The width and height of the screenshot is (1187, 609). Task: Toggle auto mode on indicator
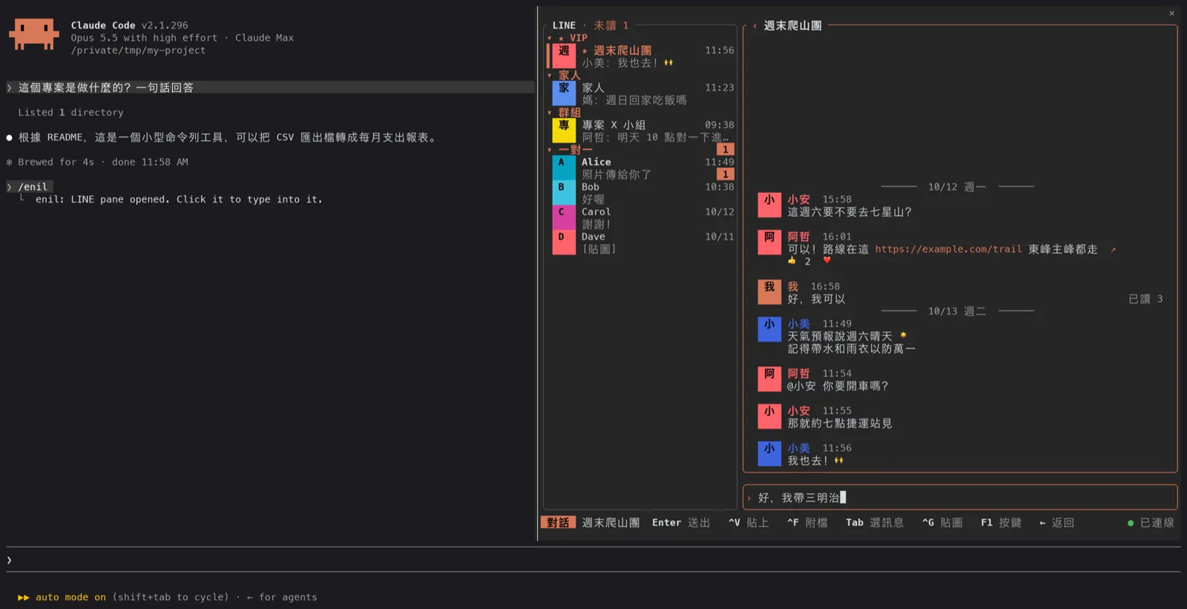coord(62,597)
